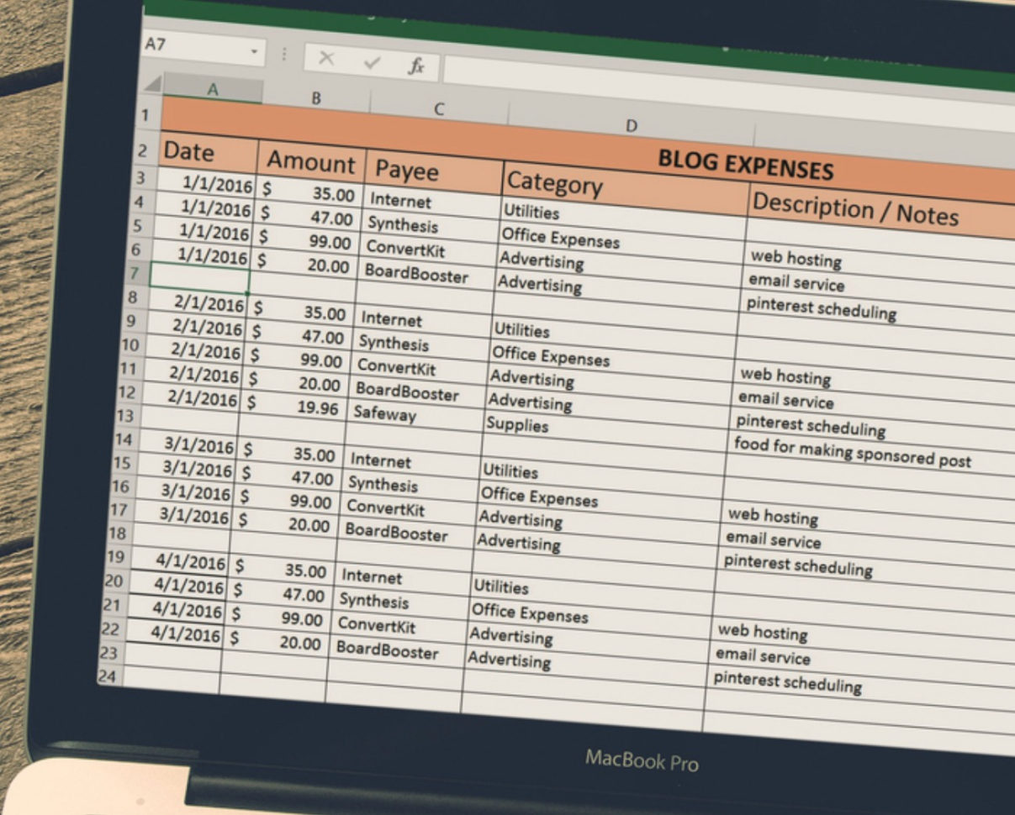Select column header A
The width and height of the screenshot is (1015, 815).
[x=214, y=87]
